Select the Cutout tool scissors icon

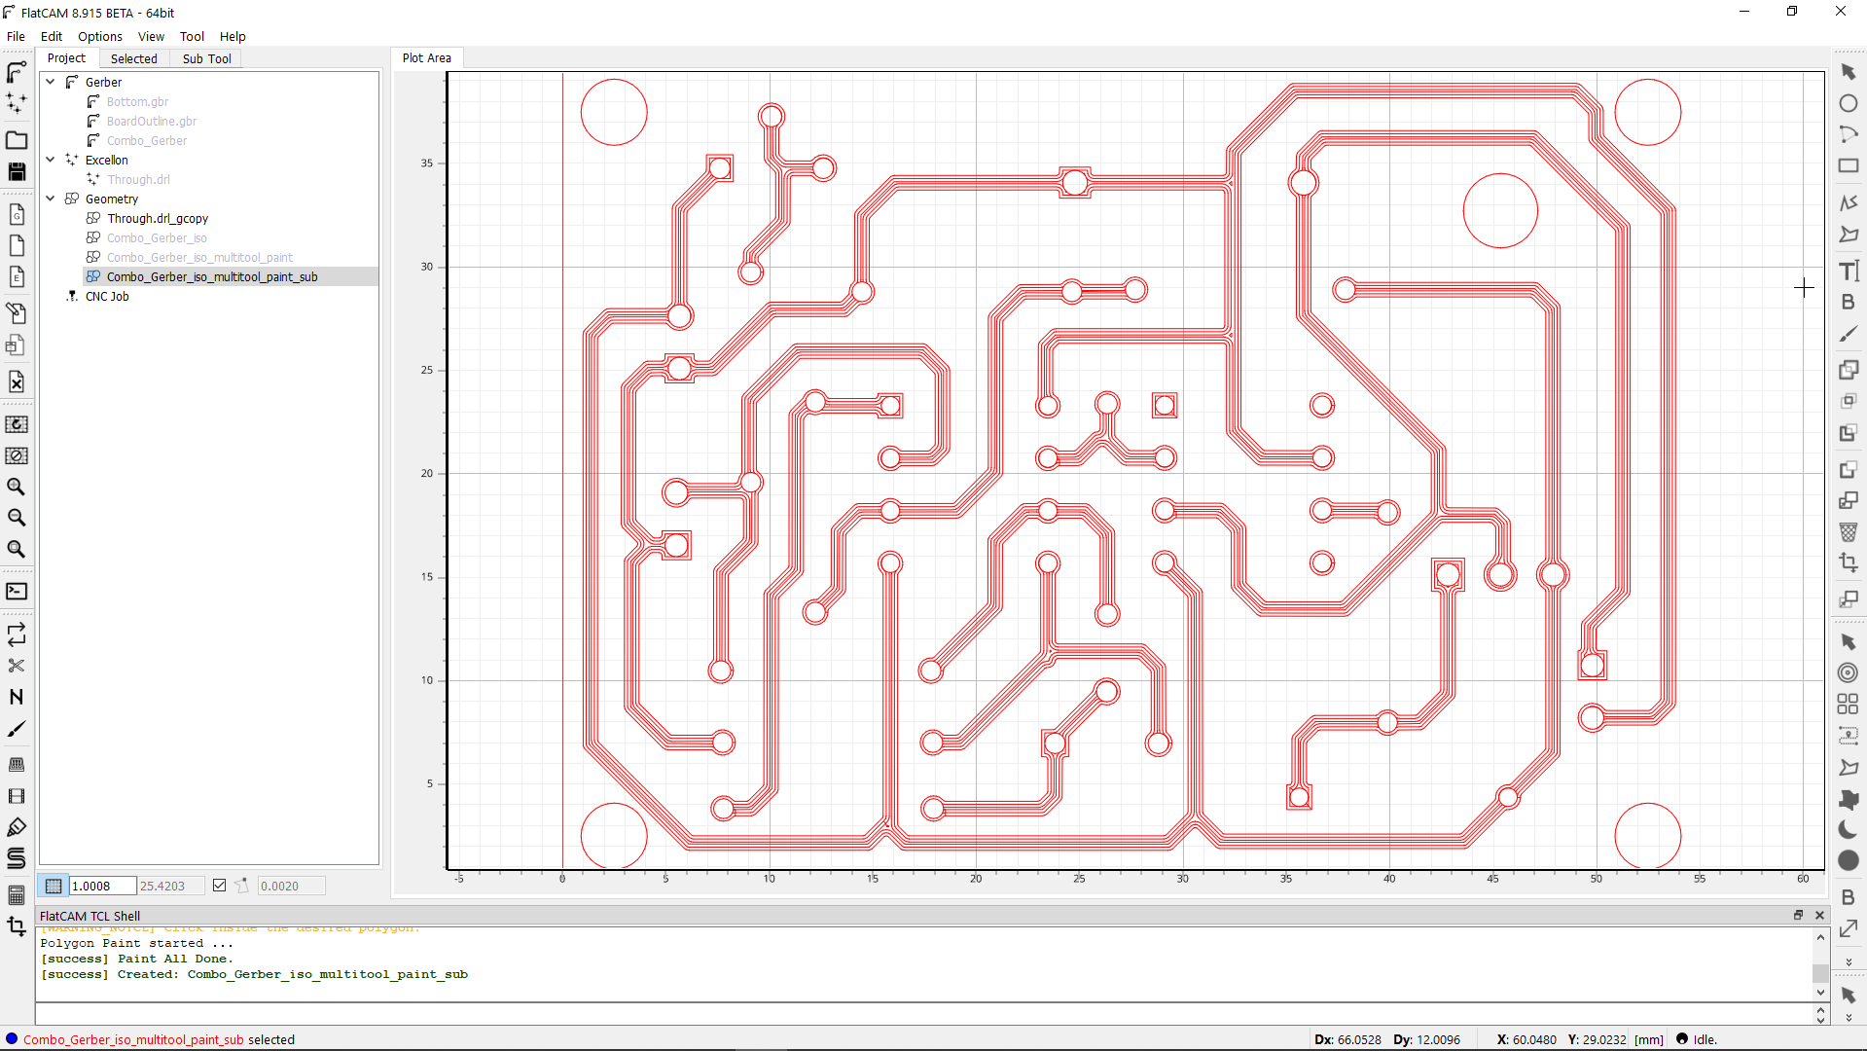pos(17,666)
